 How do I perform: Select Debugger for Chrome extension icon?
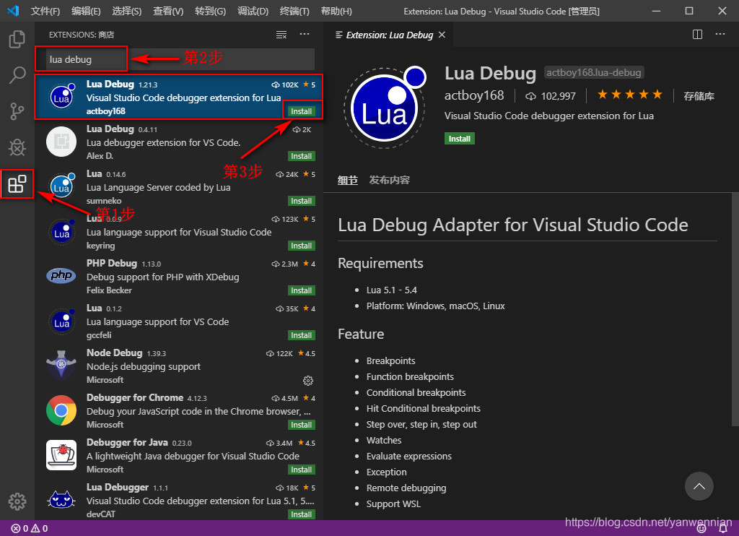coord(61,410)
